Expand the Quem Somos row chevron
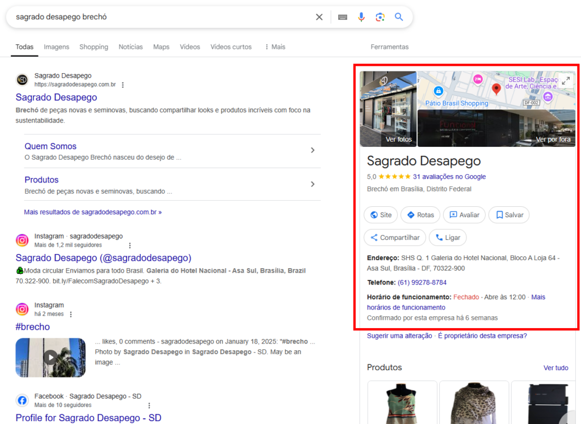The image size is (581, 424). click(x=313, y=150)
